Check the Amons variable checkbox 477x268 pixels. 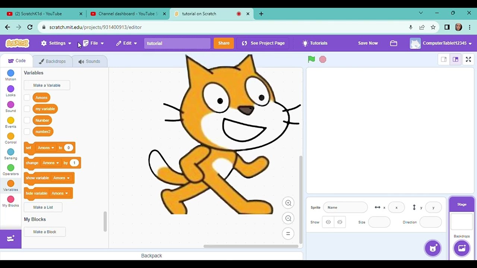(x=27, y=98)
